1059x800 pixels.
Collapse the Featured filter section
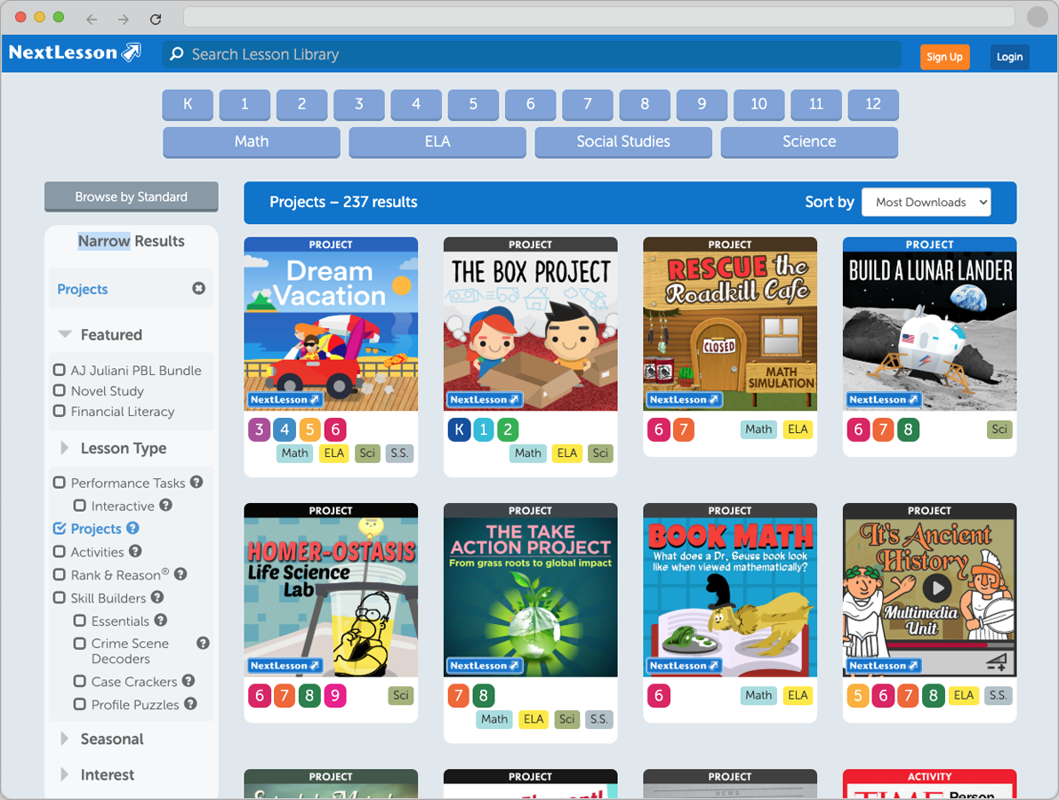(x=65, y=335)
